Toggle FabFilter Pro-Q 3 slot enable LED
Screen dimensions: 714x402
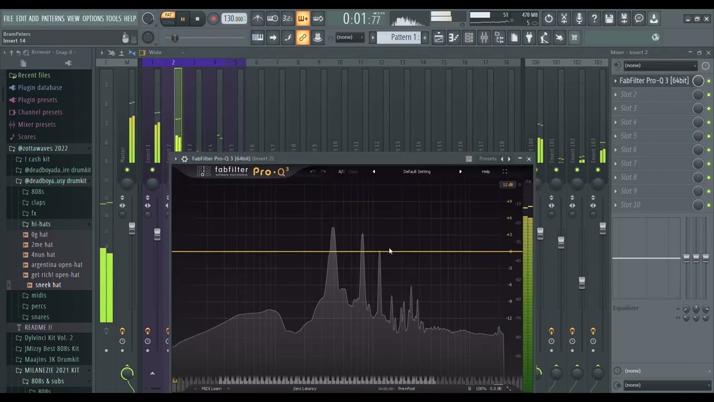pyautogui.click(x=709, y=81)
